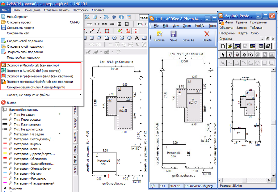Open the Таблица menu in MapInfo
Viewport: 278px width, 192px height.
pos(256,28)
